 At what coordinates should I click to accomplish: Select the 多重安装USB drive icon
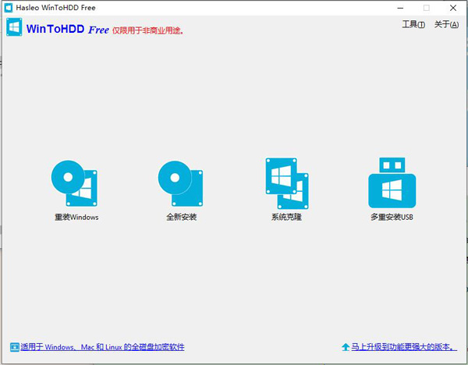392,182
